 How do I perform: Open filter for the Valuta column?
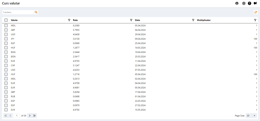(x=69, y=20)
